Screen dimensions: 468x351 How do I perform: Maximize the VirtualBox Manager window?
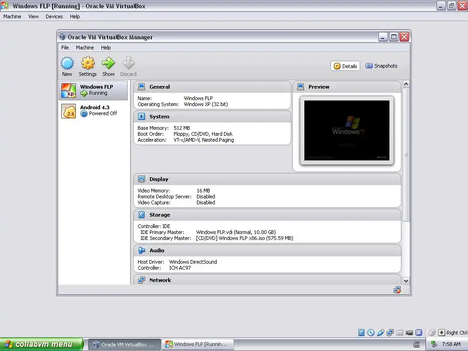point(394,37)
